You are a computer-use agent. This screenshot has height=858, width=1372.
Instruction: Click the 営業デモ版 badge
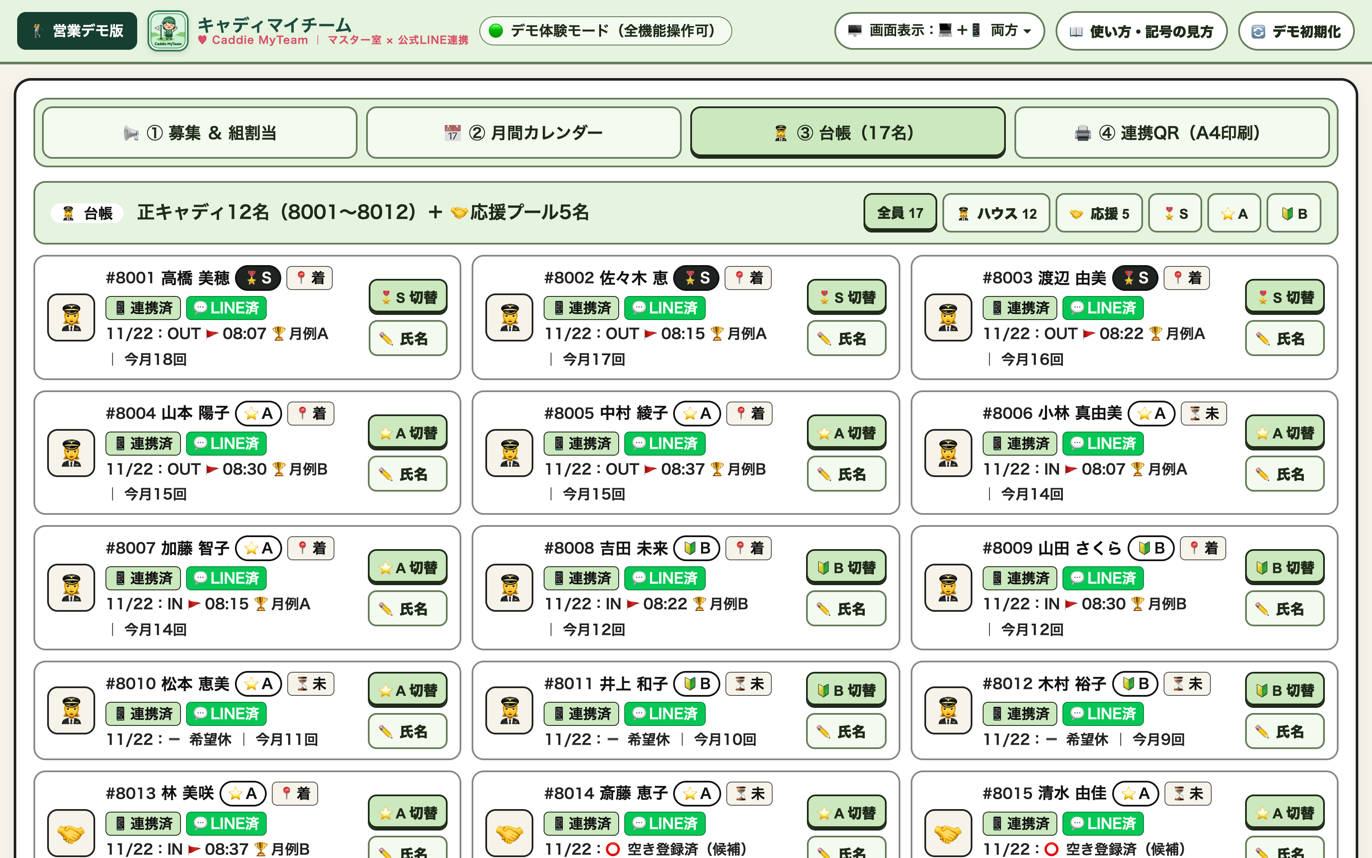(x=77, y=30)
